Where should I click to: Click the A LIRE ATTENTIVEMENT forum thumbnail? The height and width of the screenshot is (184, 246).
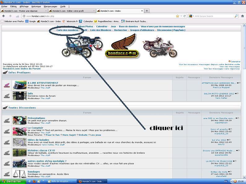20,85
